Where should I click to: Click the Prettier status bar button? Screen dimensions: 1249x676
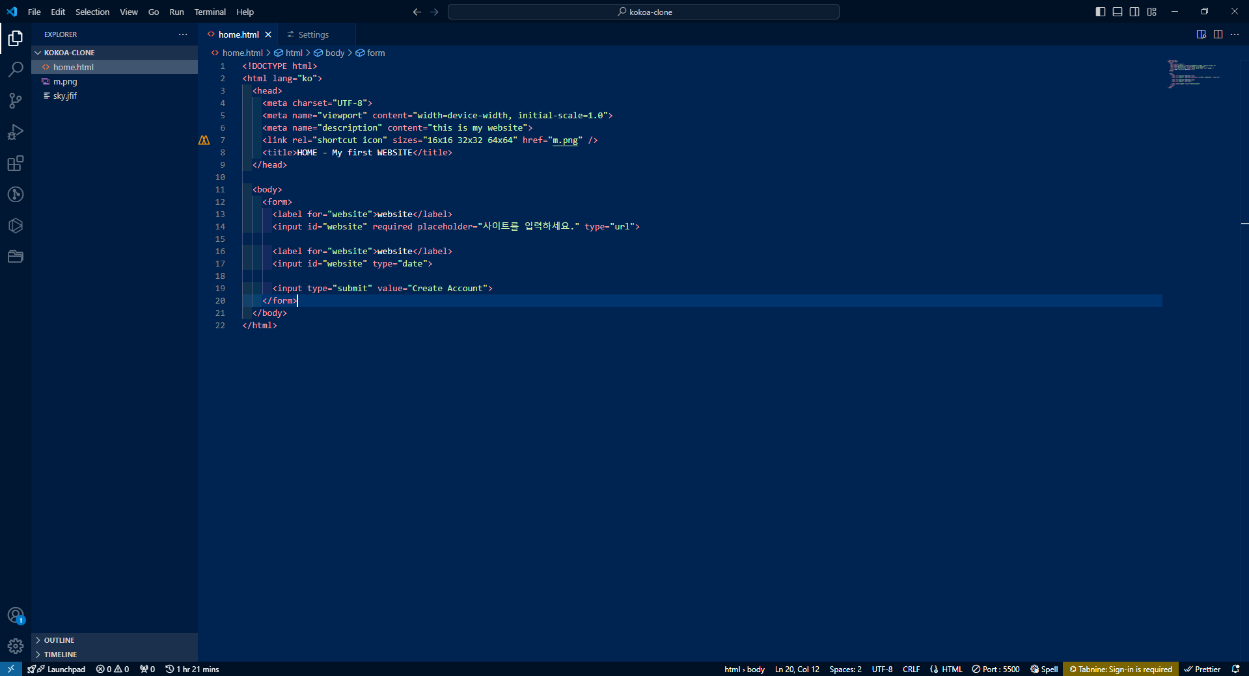click(x=1202, y=669)
